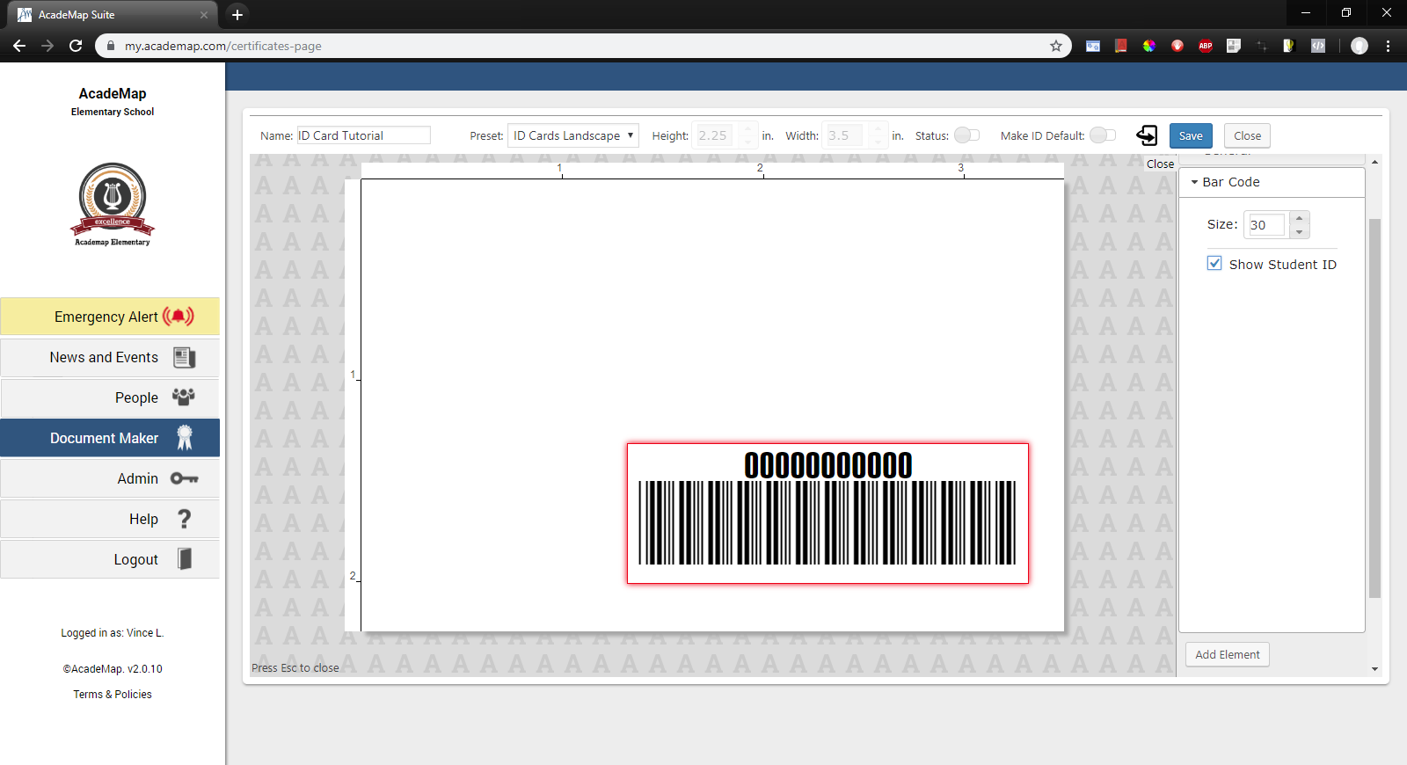Decrease the bar code Size value
This screenshot has height=765, width=1407.
pos(1299,231)
